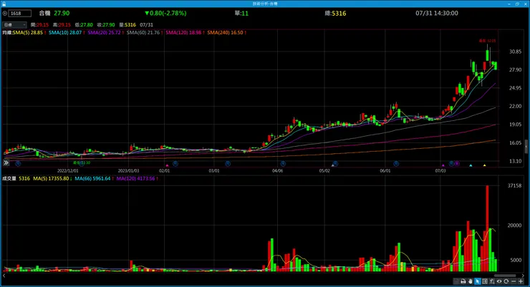530x287 pixels.
Task: Click the dimmed first icon in bottom toolbar
Action: tap(456, 281)
